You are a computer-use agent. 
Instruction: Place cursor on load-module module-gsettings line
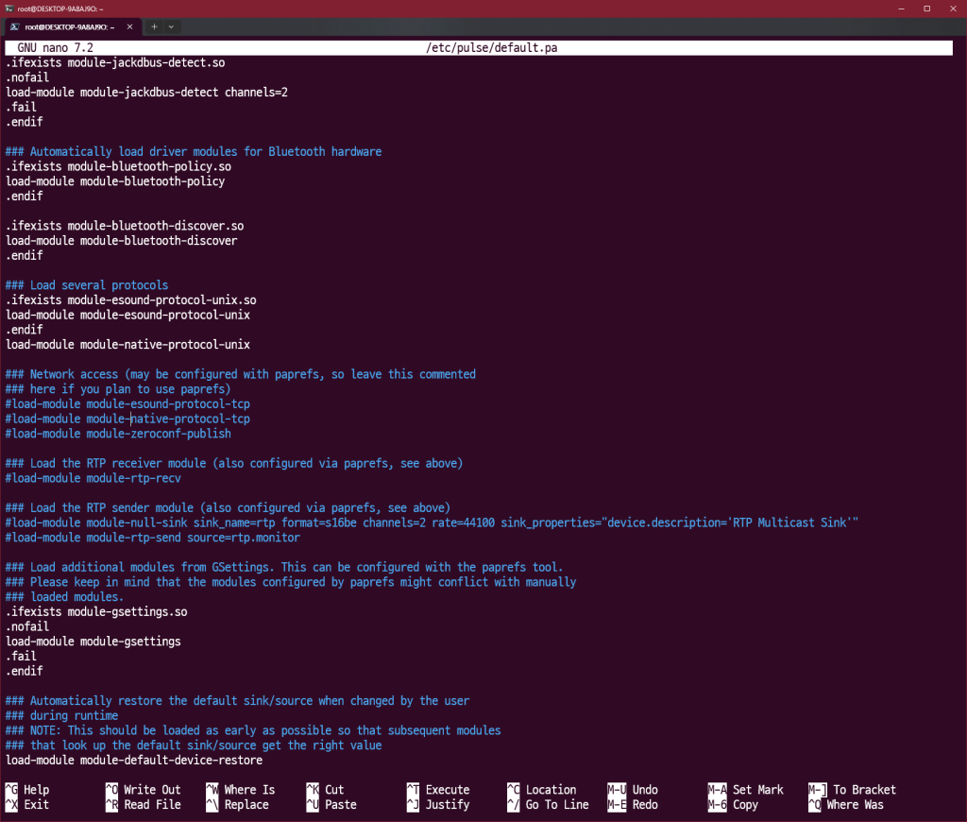point(93,642)
